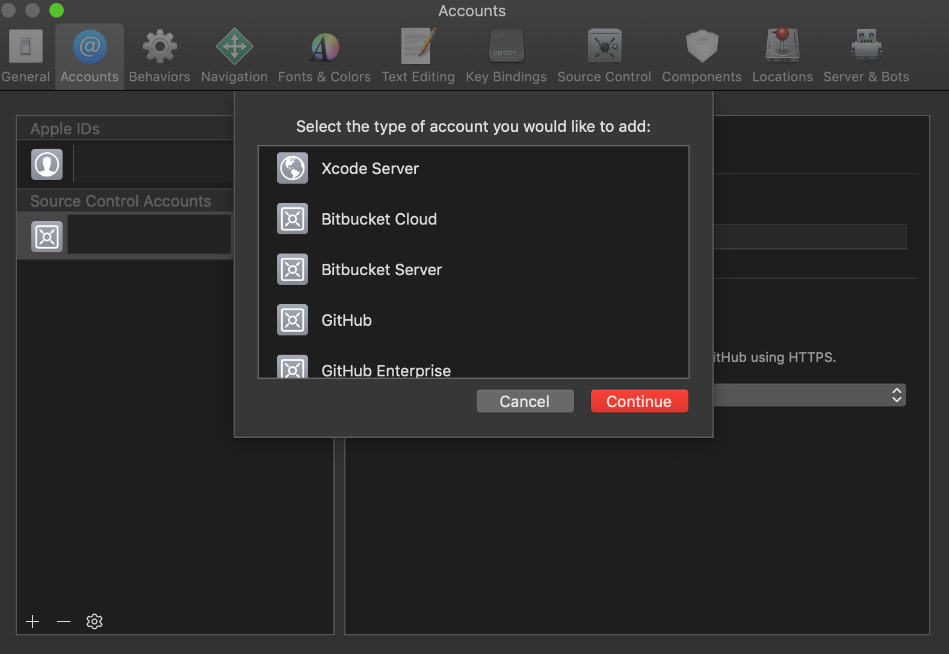The height and width of the screenshot is (654, 949).
Task: Open the Navigation arrows icon
Action: click(234, 46)
